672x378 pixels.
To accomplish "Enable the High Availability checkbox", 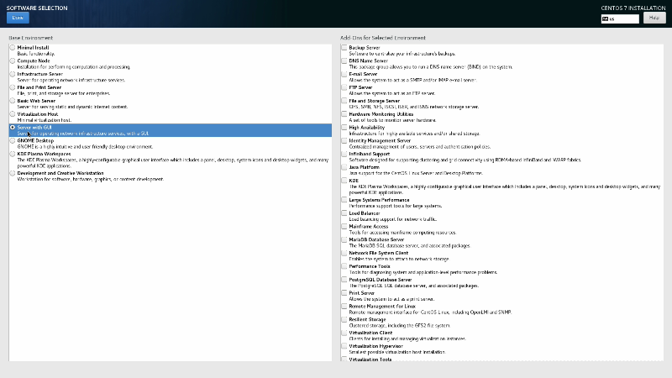I will click(x=344, y=128).
